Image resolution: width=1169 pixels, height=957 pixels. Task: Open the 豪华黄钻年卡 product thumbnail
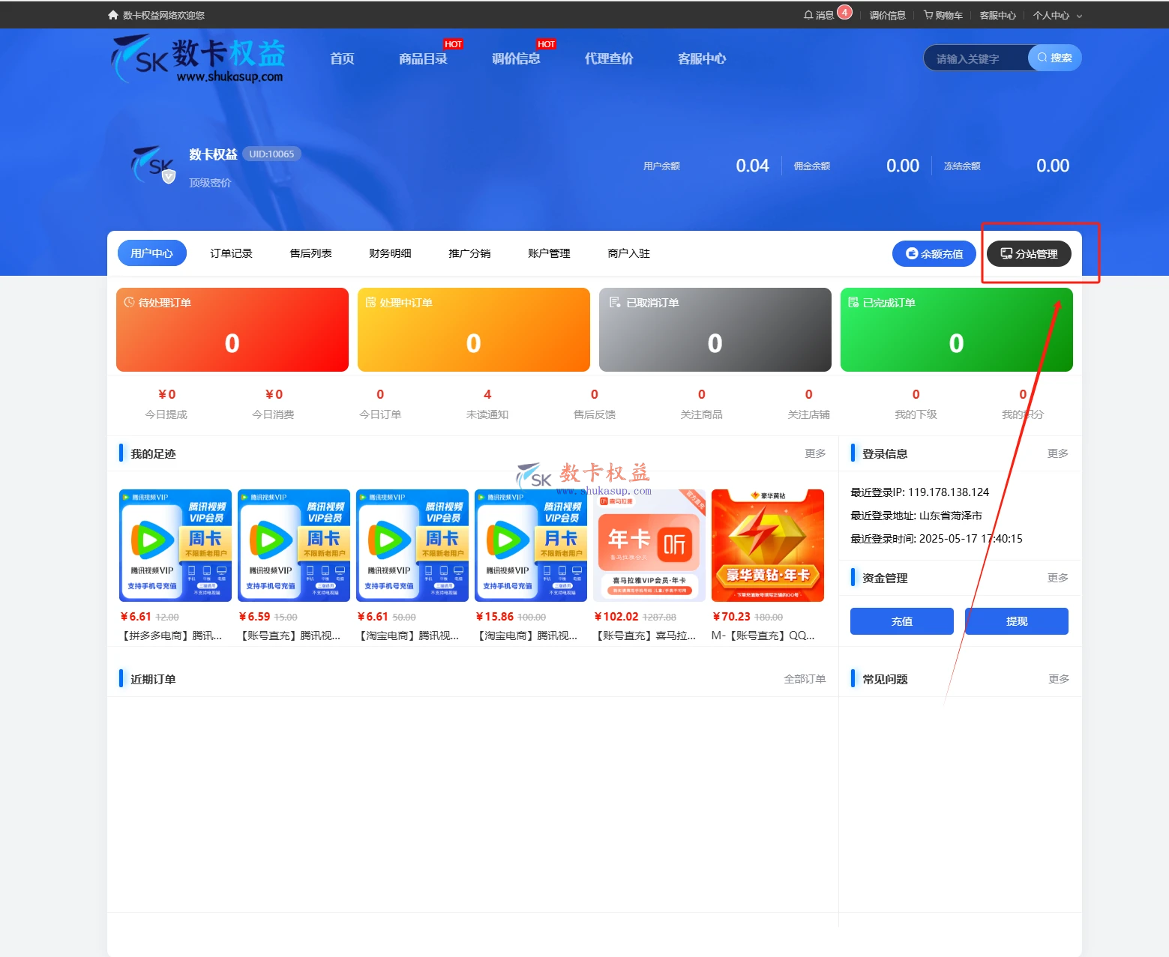coord(768,546)
